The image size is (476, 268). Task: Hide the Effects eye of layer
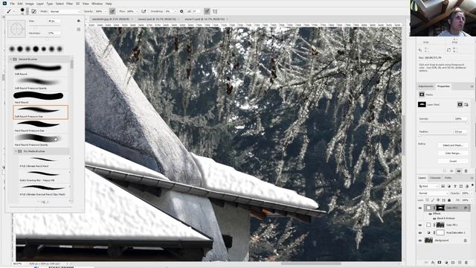point(430,214)
